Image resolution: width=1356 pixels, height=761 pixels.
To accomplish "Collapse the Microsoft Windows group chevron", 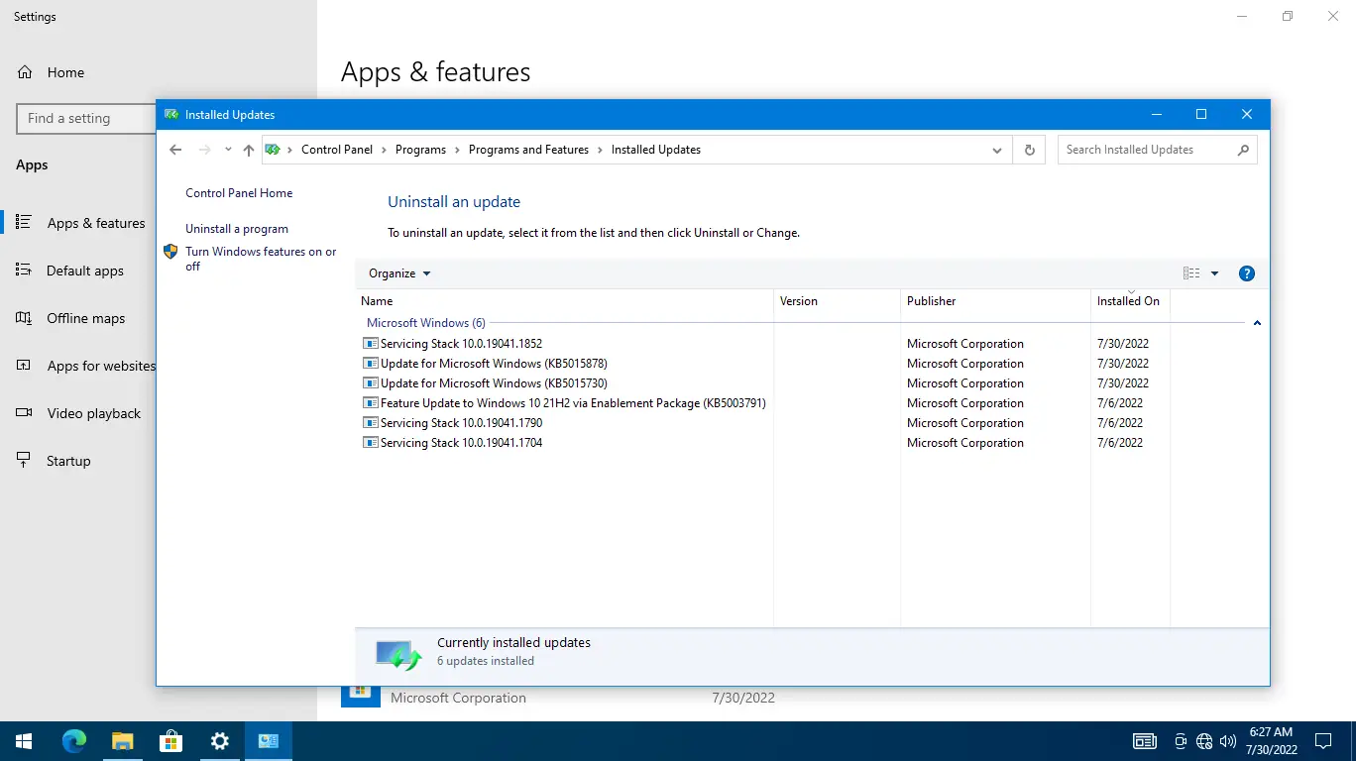I will click(1257, 323).
